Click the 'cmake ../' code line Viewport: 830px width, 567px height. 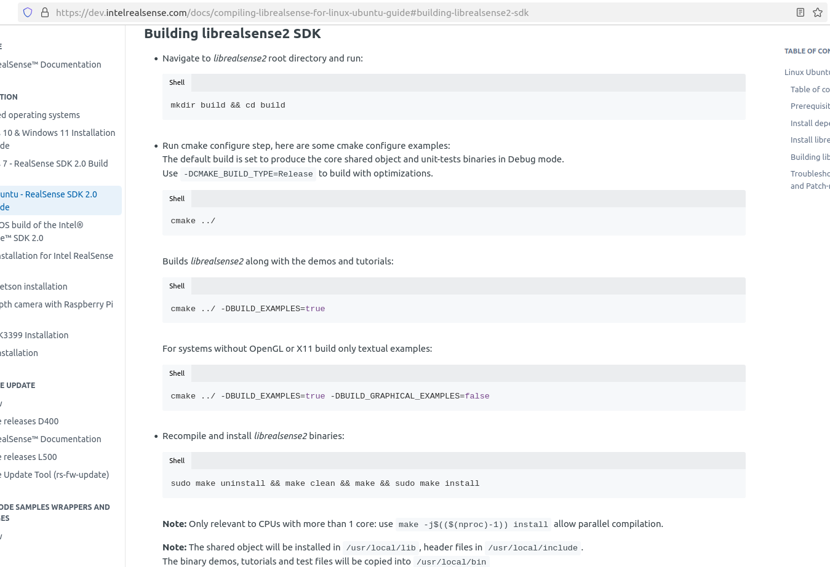coord(193,221)
